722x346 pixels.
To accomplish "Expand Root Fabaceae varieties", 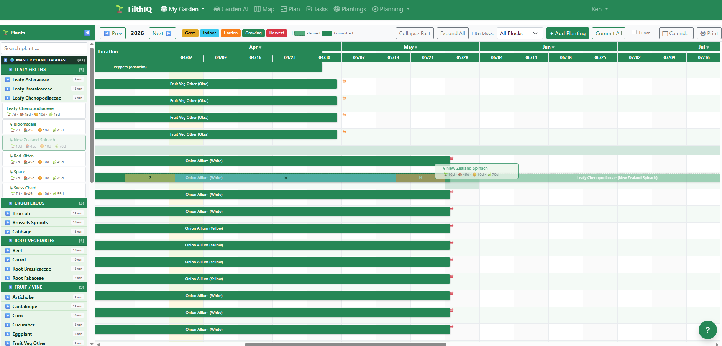I will [8, 278].
